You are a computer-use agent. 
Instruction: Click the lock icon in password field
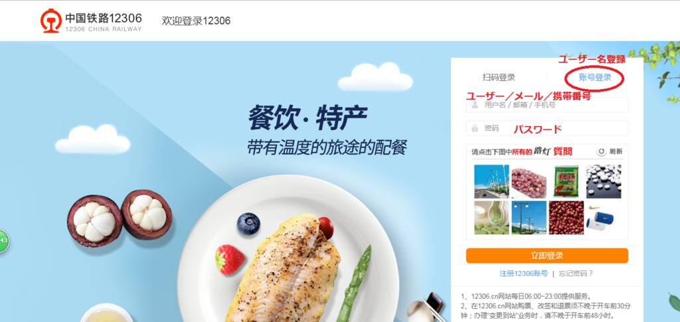pos(475,128)
